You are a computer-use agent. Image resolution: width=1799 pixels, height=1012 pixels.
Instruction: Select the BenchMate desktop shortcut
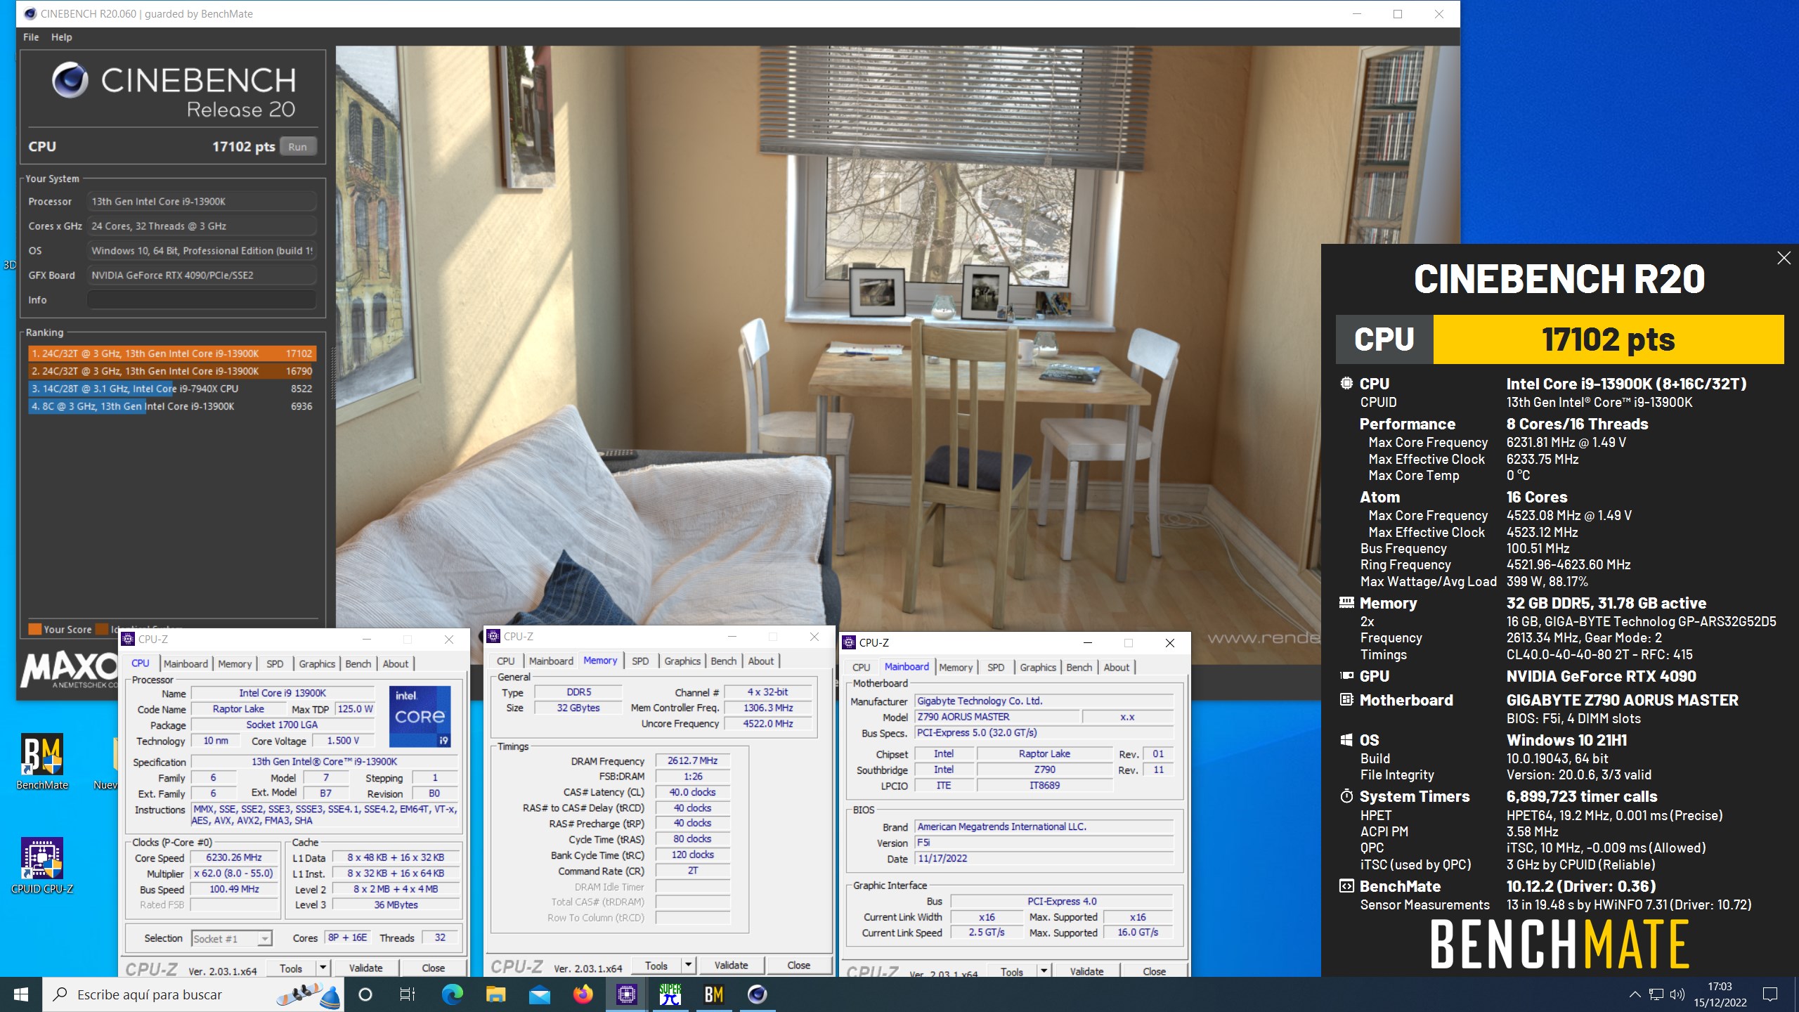(x=42, y=763)
